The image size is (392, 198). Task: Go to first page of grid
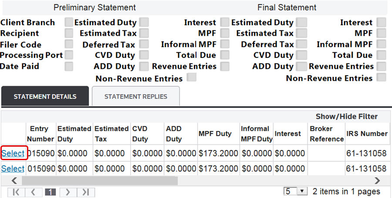[16, 192]
